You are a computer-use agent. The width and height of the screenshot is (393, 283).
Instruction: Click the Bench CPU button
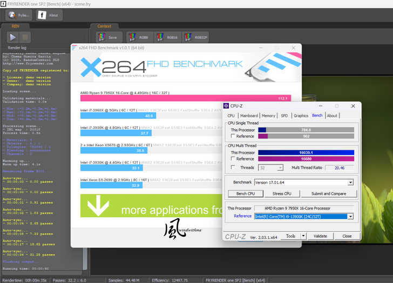pos(246,193)
